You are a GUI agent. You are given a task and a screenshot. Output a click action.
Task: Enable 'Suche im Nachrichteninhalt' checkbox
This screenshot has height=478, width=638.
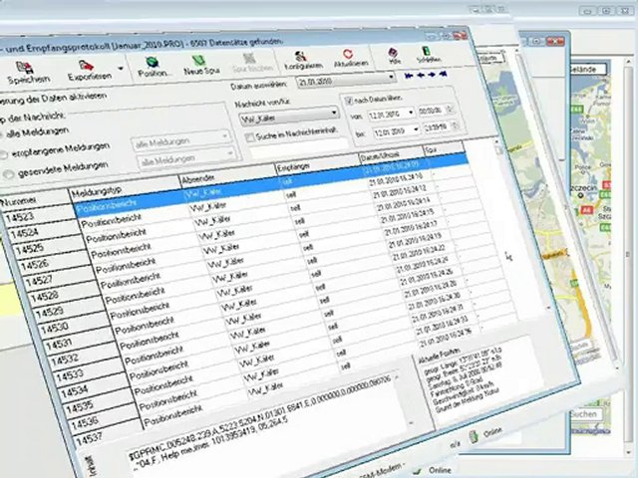[x=248, y=133]
